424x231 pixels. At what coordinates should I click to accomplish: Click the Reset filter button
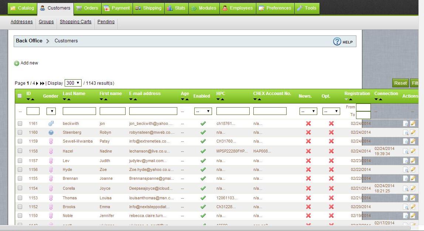pos(400,83)
